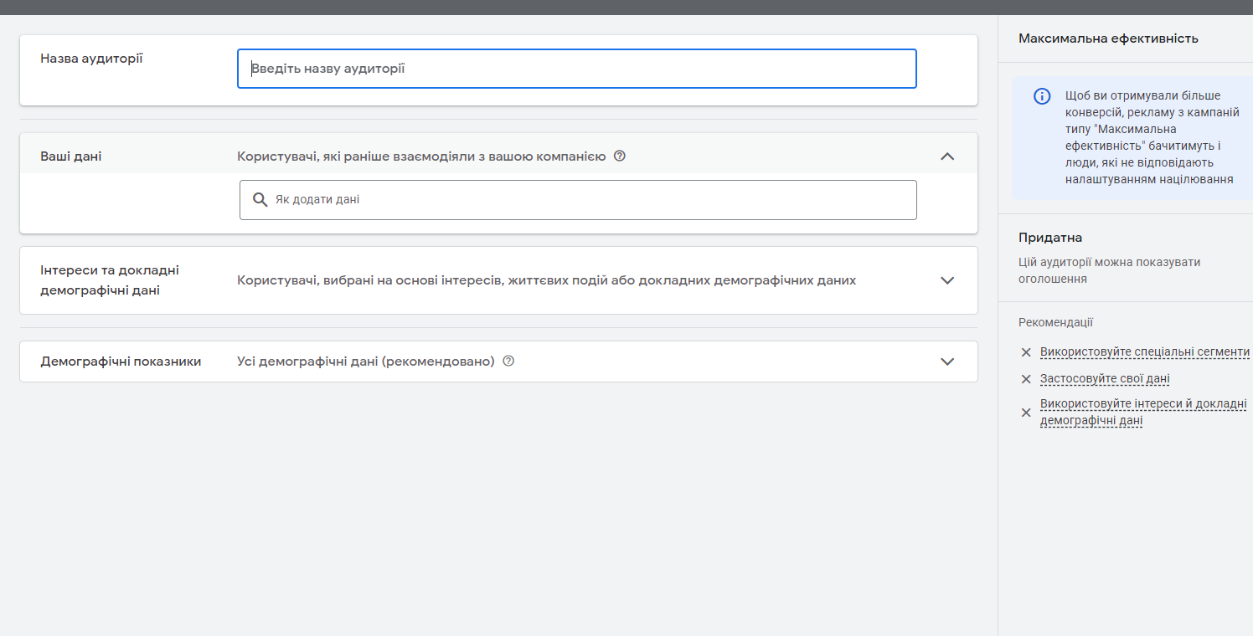Click 'Інтереси та докладні демографічні дані' title
Screen dimensions: 1253x636
click(x=110, y=280)
